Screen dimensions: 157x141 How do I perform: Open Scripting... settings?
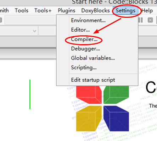[x=84, y=68]
